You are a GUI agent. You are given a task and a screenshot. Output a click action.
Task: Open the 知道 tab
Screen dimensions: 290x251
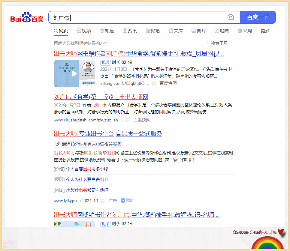[107, 31]
